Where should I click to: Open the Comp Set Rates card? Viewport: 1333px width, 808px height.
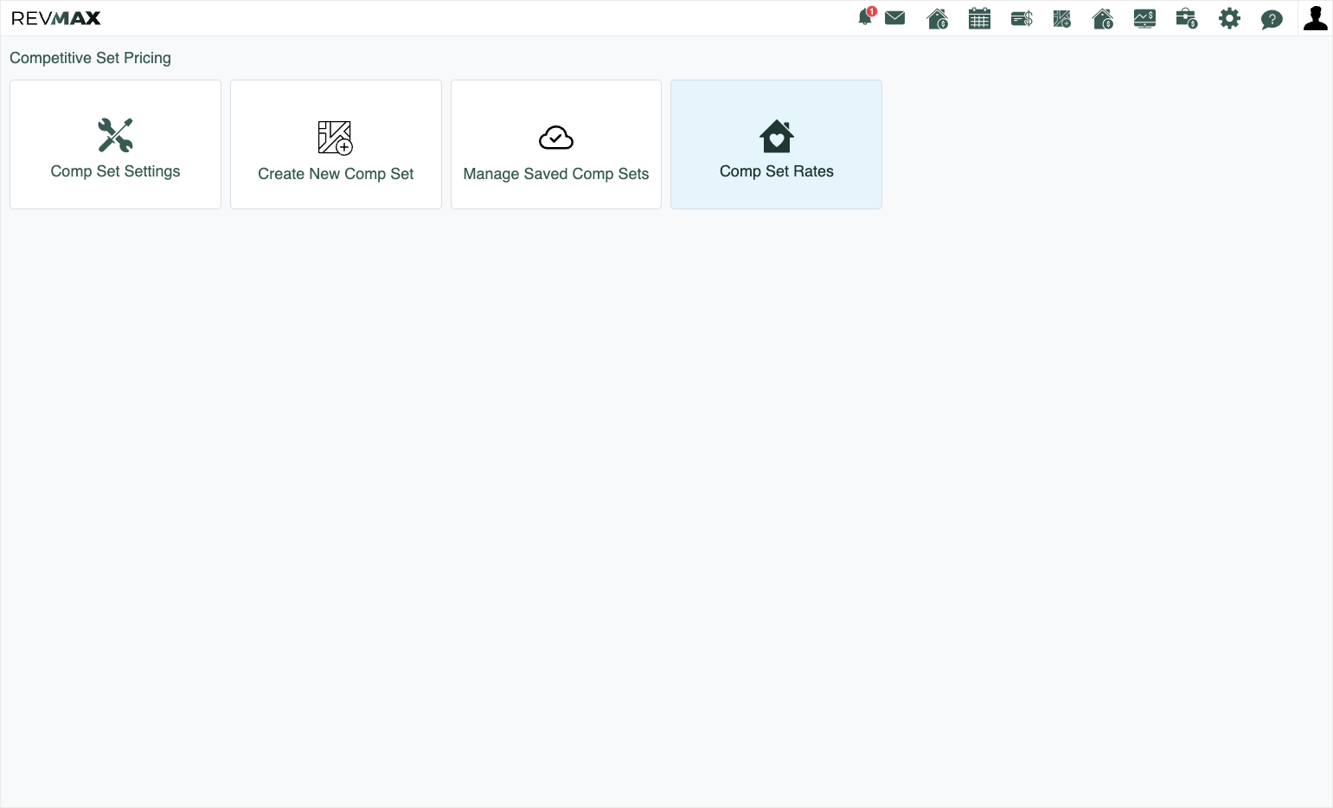[777, 144]
